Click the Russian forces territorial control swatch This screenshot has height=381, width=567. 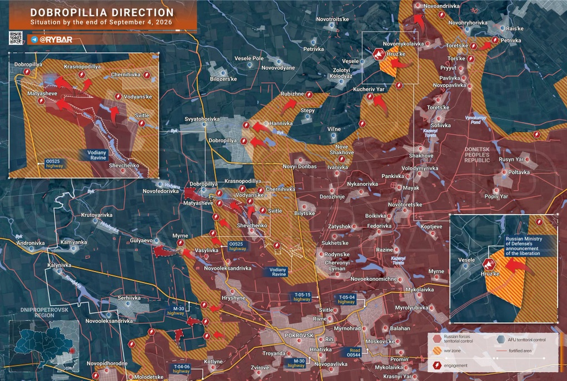[437, 339]
